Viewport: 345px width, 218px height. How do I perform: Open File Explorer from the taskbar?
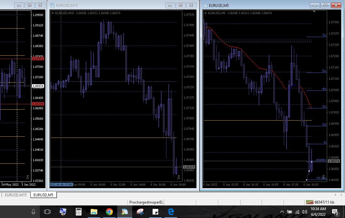(94, 212)
